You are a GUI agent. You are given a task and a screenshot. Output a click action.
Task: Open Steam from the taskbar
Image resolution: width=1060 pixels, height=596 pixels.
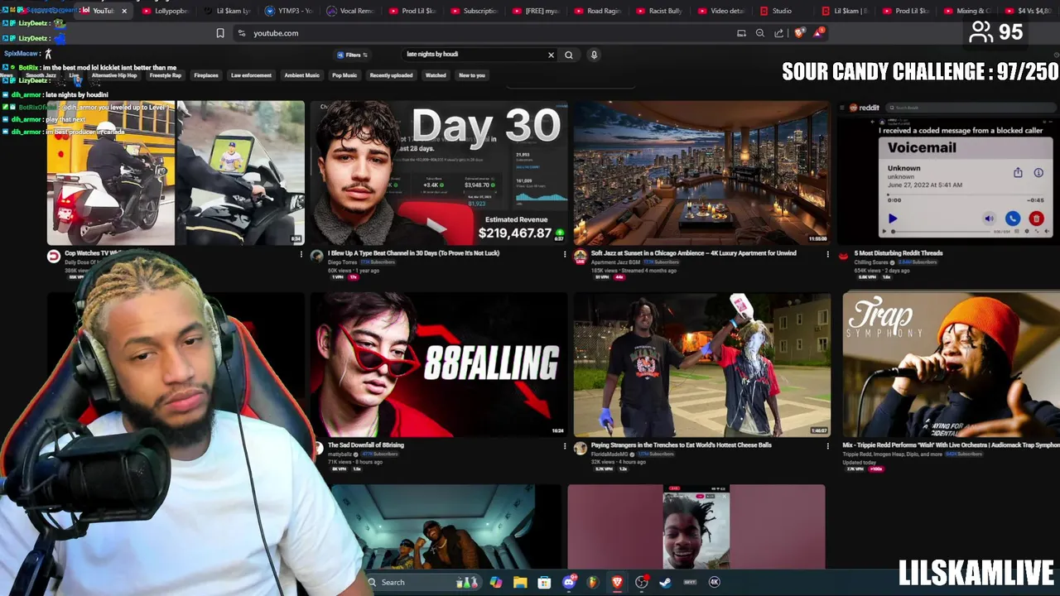click(665, 582)
